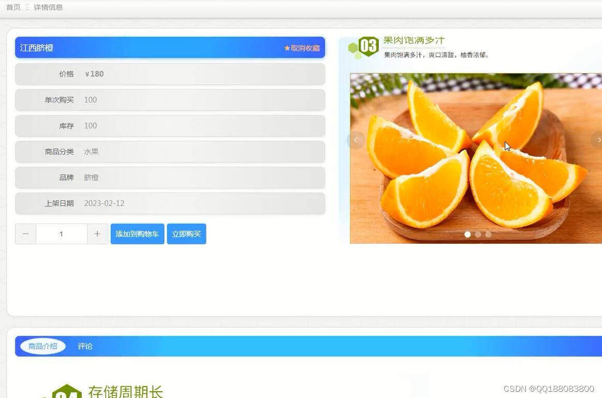Click the minus icon to decrease quantity
Screen dimensions: 602x398
pos(25,233)
